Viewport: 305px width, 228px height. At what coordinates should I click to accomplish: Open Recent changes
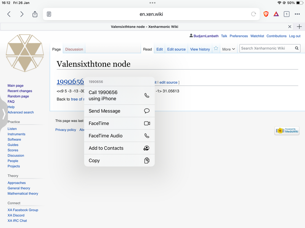[20, 91]
